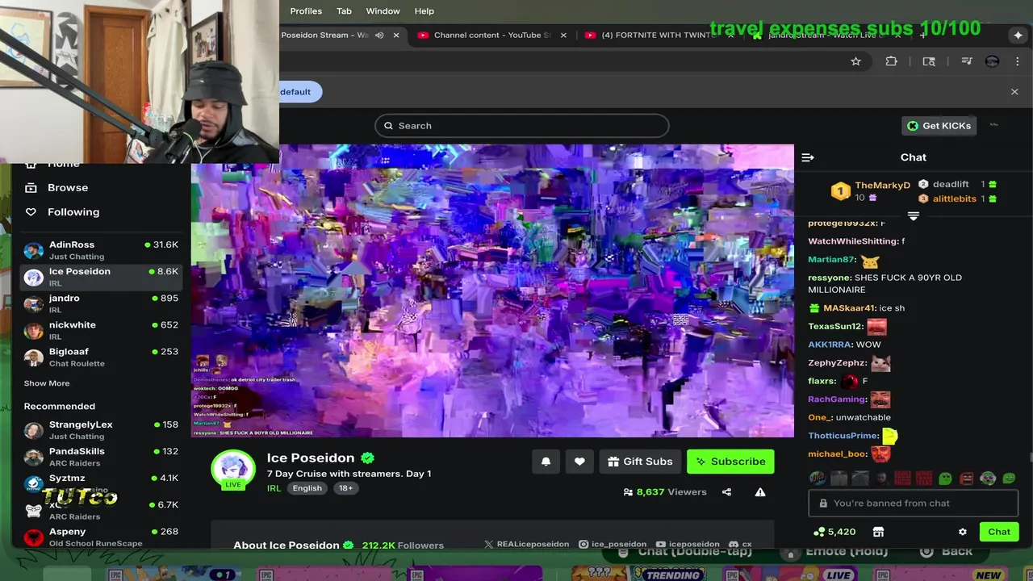
Task: Dismiss the default profile info bar
Action: point(1014,92)
